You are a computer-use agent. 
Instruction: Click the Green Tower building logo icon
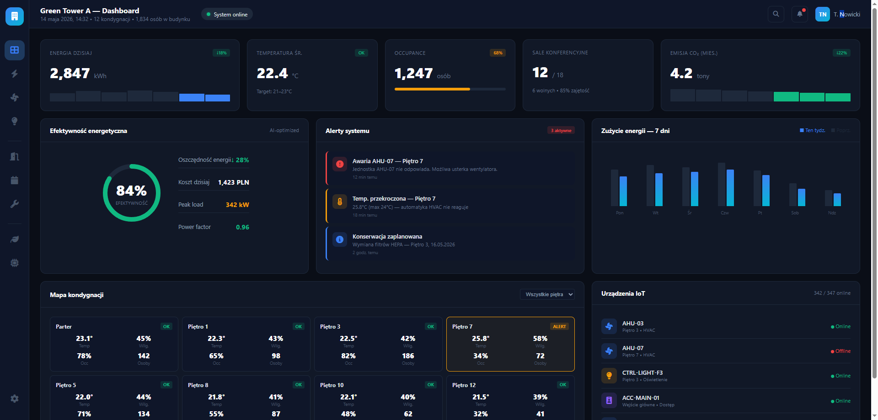15,16
